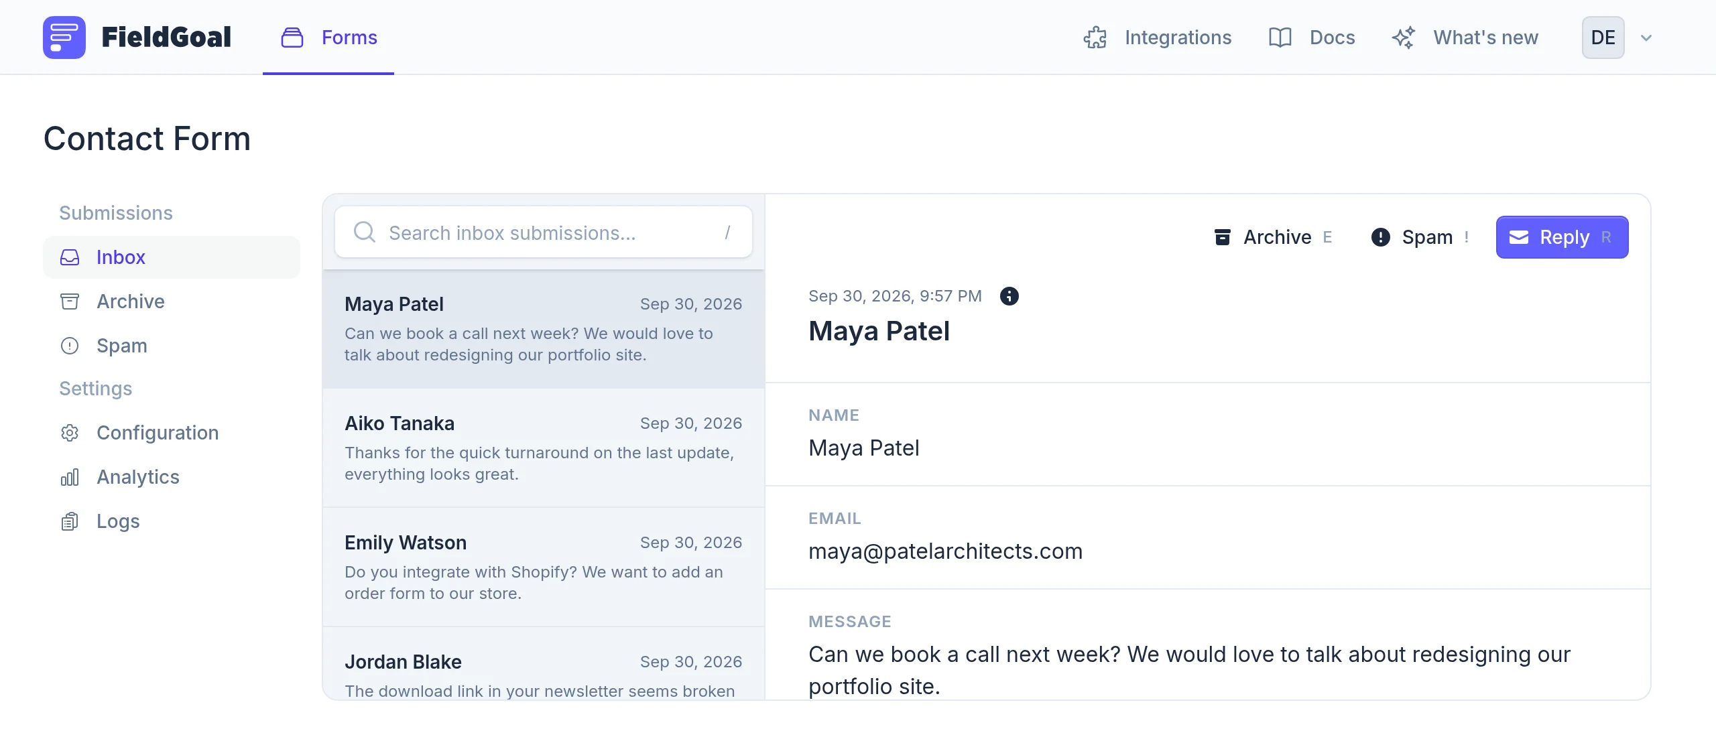
Task: Click the FieldGoal brand name
Action: tap(166, 38)
